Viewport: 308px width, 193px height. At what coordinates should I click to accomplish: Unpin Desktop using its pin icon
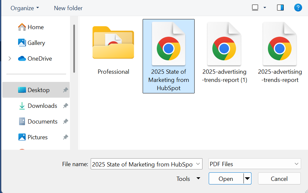point(65,90)
